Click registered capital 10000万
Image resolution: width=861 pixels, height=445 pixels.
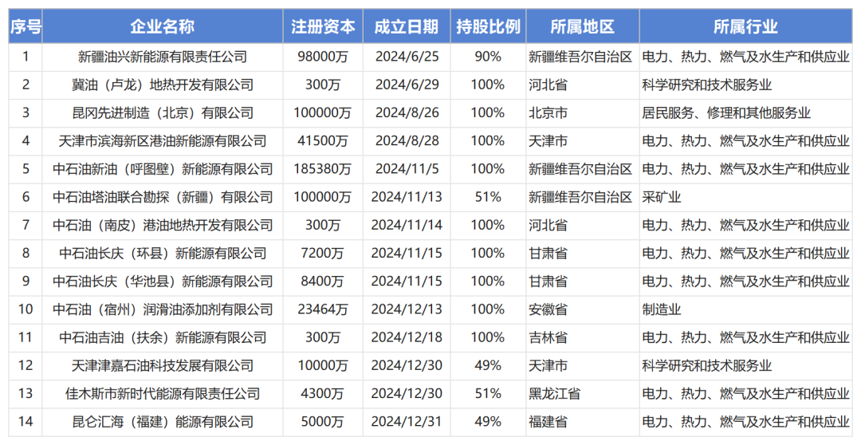tap(323, 365)
